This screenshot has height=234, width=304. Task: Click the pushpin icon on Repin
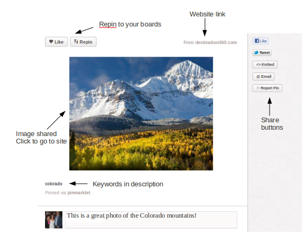(x=76, y=41)
